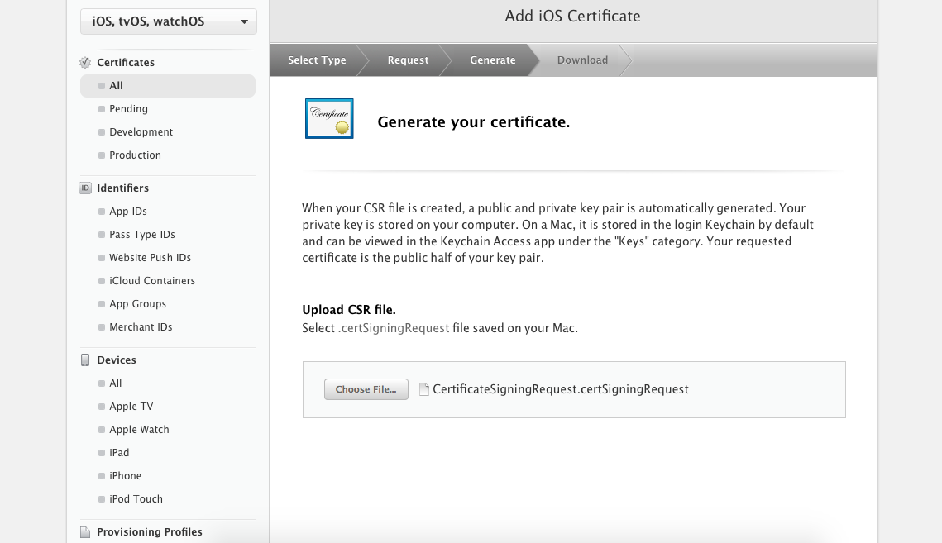
Task: Click the Identifiers ID icon
Action: tap(85, 188)
